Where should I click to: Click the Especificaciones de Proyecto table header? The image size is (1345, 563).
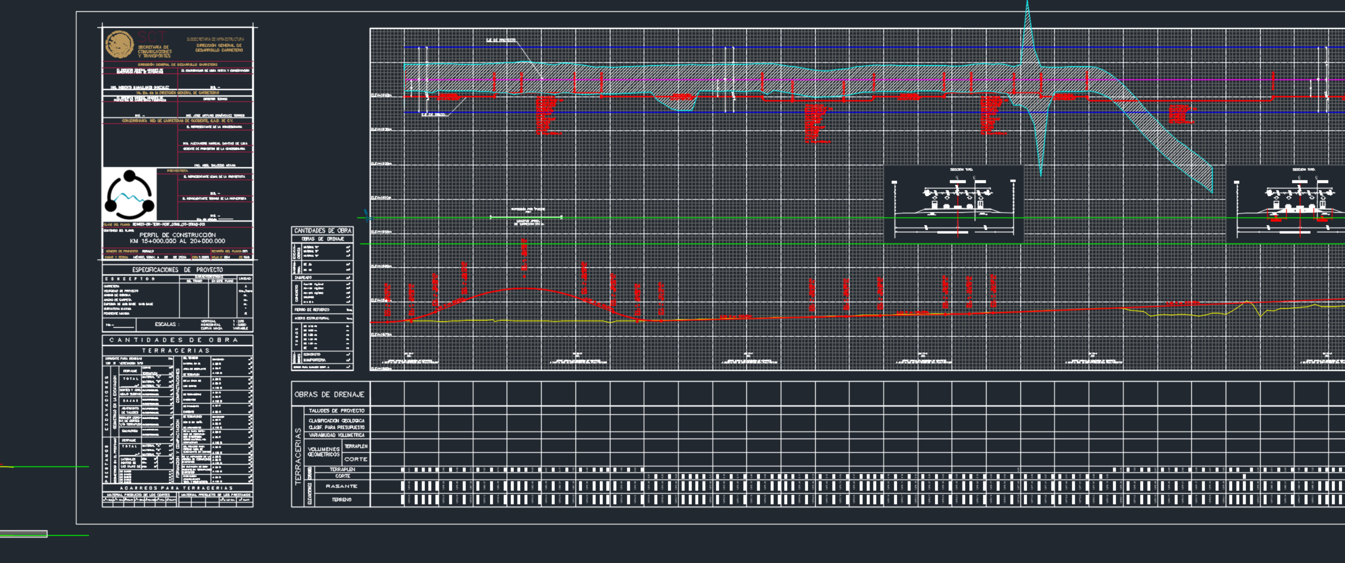(x=177, y=269)
